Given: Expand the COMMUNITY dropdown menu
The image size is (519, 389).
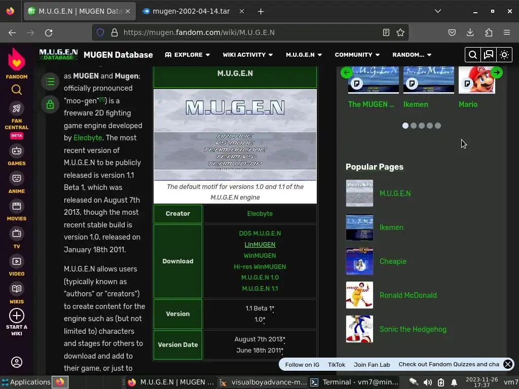Looking at the screenshot, I should (357, 55).
